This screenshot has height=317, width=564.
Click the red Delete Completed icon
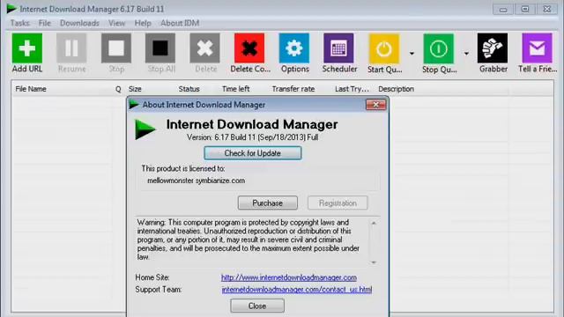[x=249, y=48]
